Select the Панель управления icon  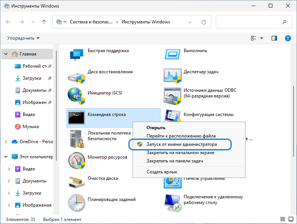pos(173,183)
